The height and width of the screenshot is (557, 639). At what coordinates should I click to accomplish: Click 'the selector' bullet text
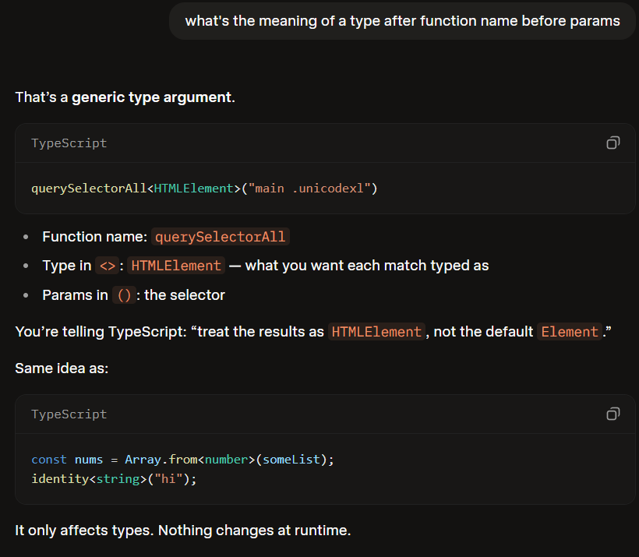[x=185, y=295]
